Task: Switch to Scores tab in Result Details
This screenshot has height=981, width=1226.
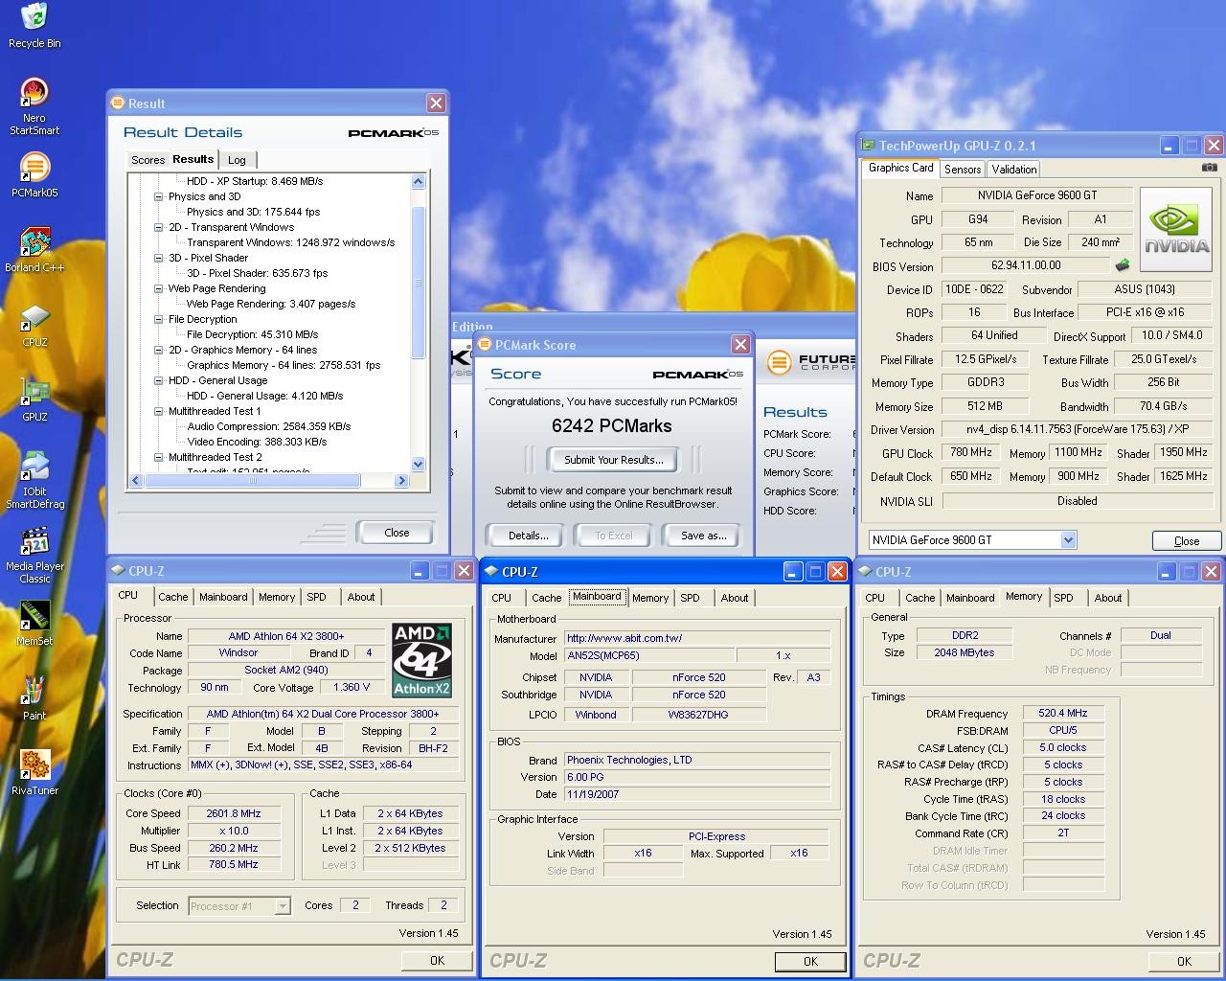Action: coord(148,160)
